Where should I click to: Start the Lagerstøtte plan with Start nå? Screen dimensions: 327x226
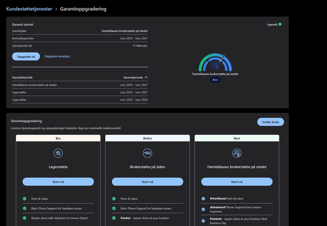click(58, 182)
